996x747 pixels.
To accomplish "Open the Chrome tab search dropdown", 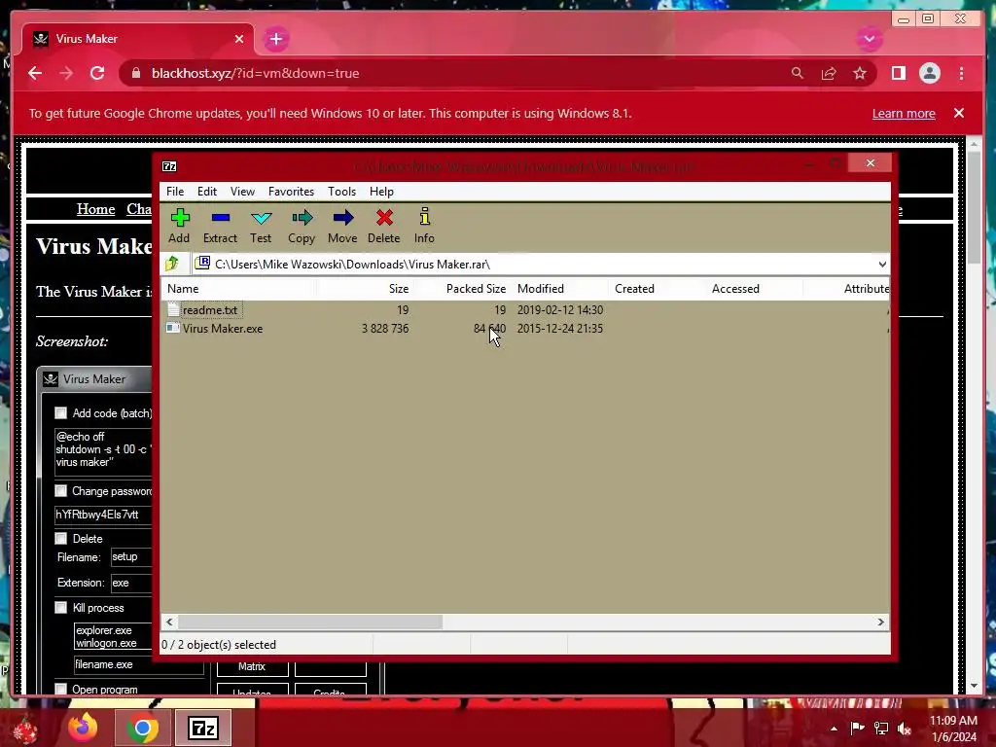I will [x=869, y=39].
